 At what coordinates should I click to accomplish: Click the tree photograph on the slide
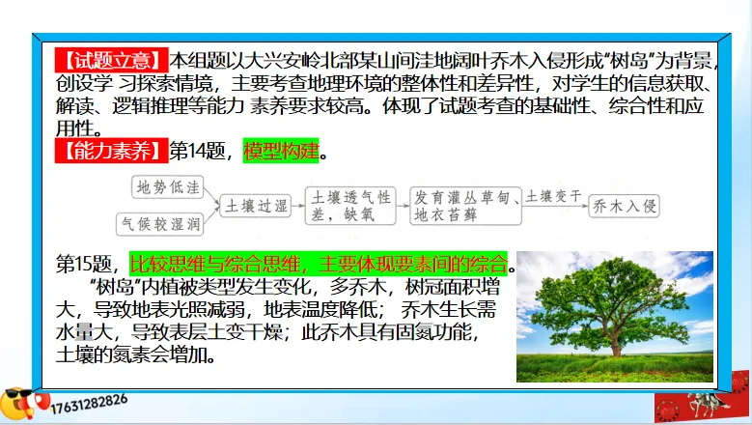point(615,317)
